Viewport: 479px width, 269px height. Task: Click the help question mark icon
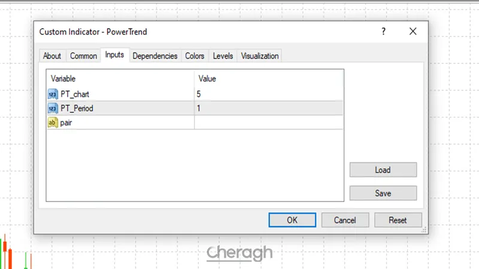(x=383, y=32)
